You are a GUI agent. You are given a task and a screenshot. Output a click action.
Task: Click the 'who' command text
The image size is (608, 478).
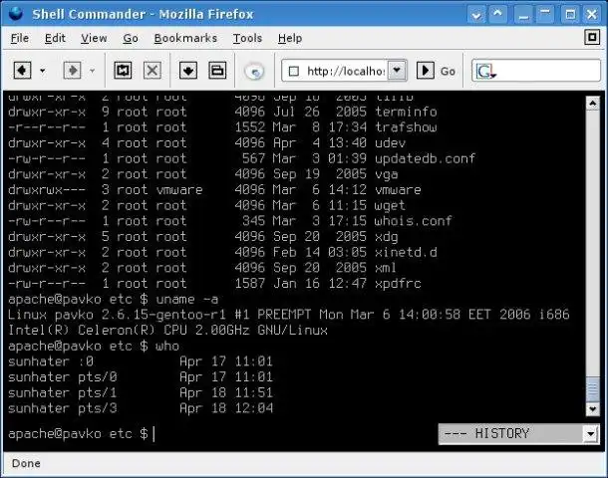click(167, 346)
